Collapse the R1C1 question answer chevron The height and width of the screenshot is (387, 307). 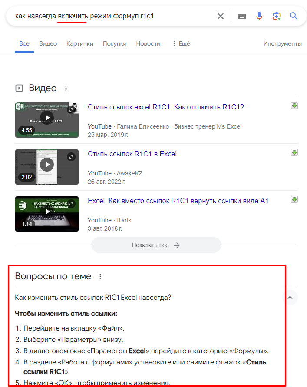click(291, 298)
